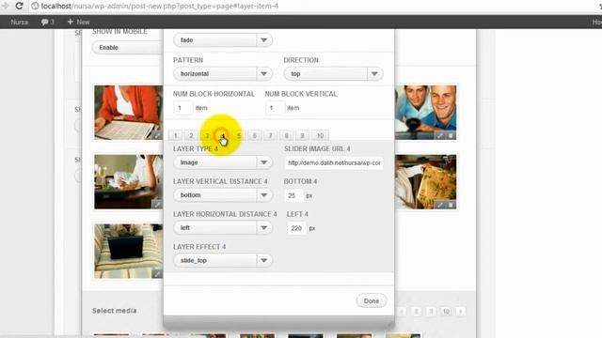The height and width of the screenshot is (338, 602).
Task: Go to page 9 in media pagination
Action: (431, 311)
